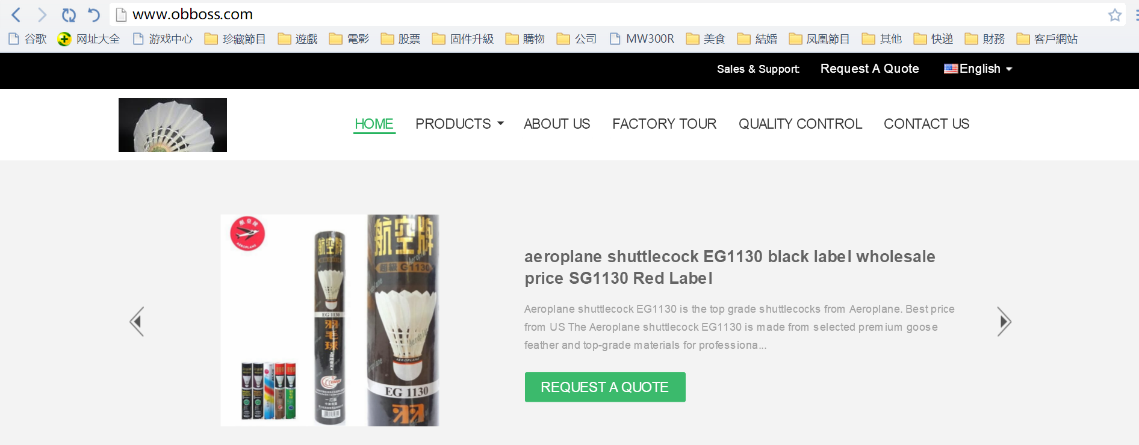
Task: Click the green REQUEST A QUOTE button
Action: point(605,387)
